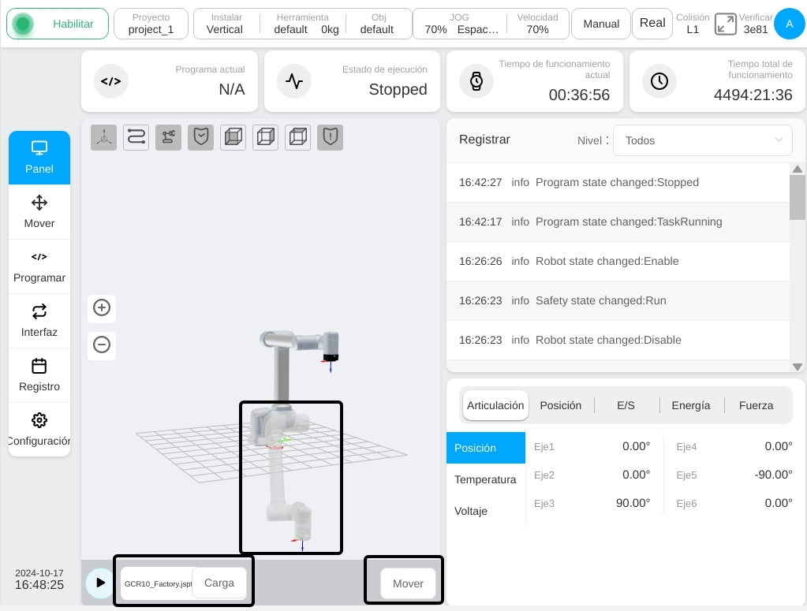The height and width of the screenshot is (611, 807).
Task: Open the user avatar A menu
Action: (x=790, y=24)
